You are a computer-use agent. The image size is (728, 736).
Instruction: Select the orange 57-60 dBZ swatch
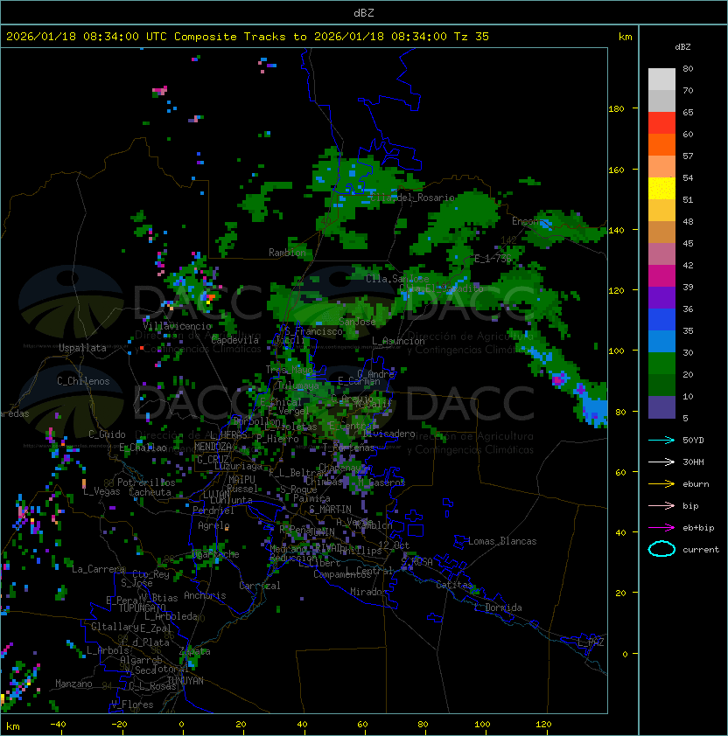click(661, 144)
